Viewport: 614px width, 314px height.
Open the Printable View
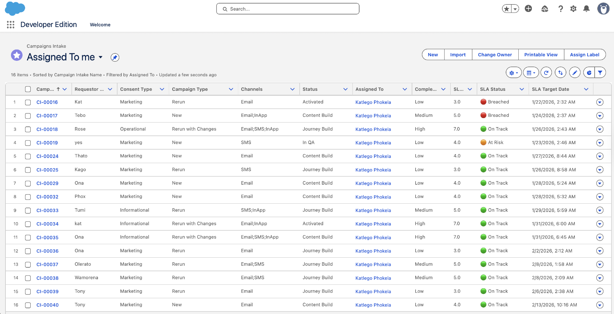click(x=541, y=55)
